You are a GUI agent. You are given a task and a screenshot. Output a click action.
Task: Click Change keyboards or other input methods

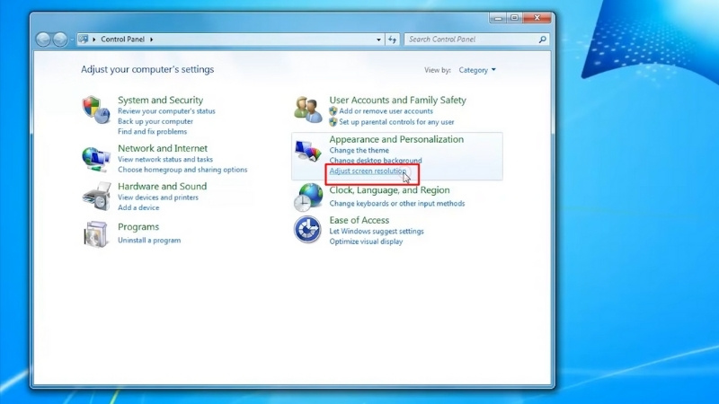point(397,204)
